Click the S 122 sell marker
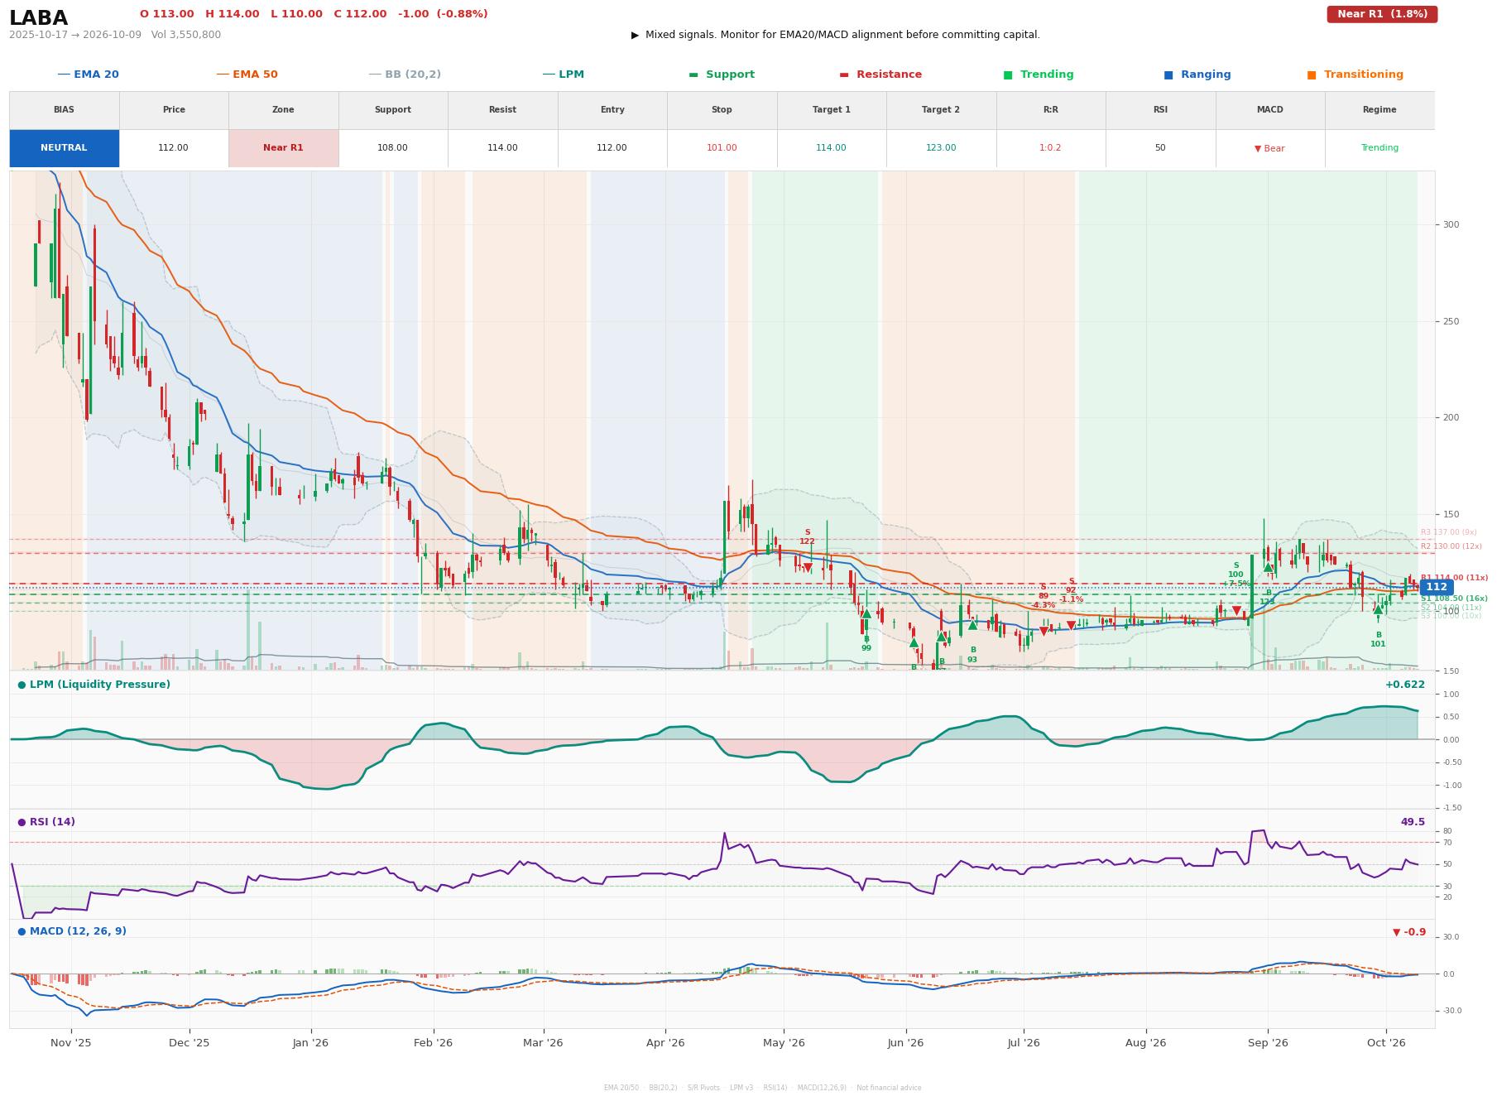Image resolution: width=1497 pixels, height=1101 pixels. [807, 537]
